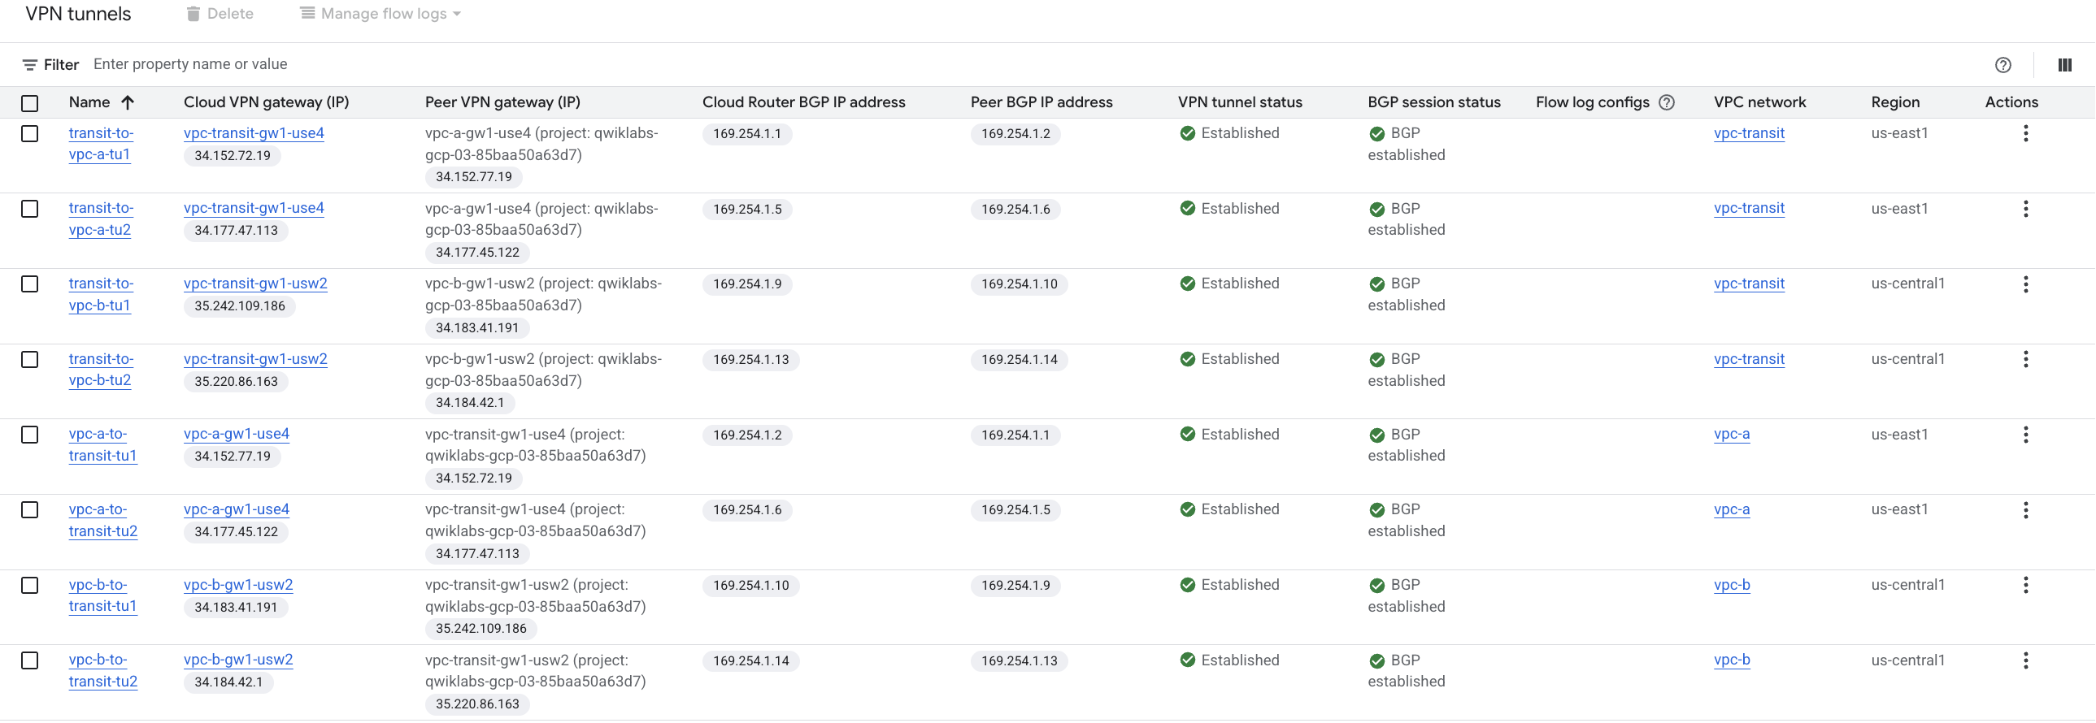Screen dimensions: 2096x723
Task: Open the vpc-transit-gw1-use4 gateway link
Action: tap(254, 132)
